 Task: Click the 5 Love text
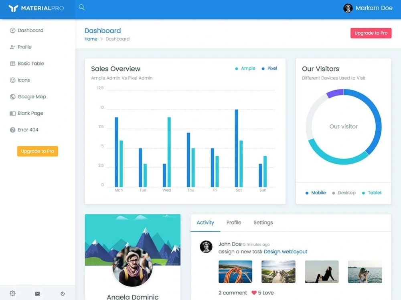click(x=266, y=293)
